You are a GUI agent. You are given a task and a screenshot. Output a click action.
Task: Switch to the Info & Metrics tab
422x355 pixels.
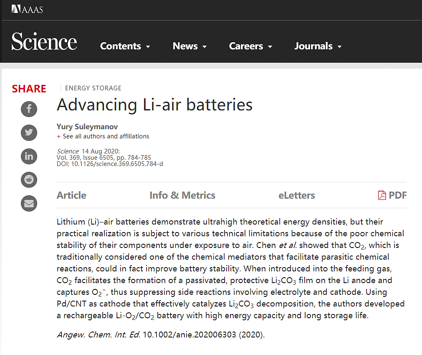click(182, 195)
